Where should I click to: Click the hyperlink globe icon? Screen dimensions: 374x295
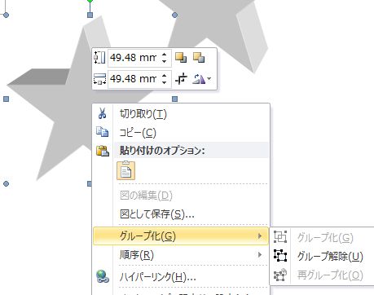point(103,276)
